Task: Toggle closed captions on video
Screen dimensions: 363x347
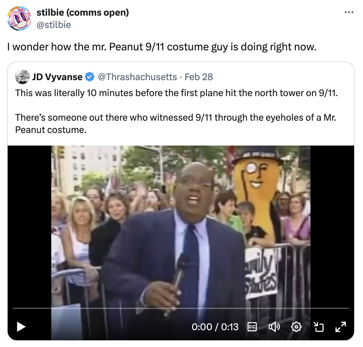Action: pyautogui.click(x=252, y=327)
